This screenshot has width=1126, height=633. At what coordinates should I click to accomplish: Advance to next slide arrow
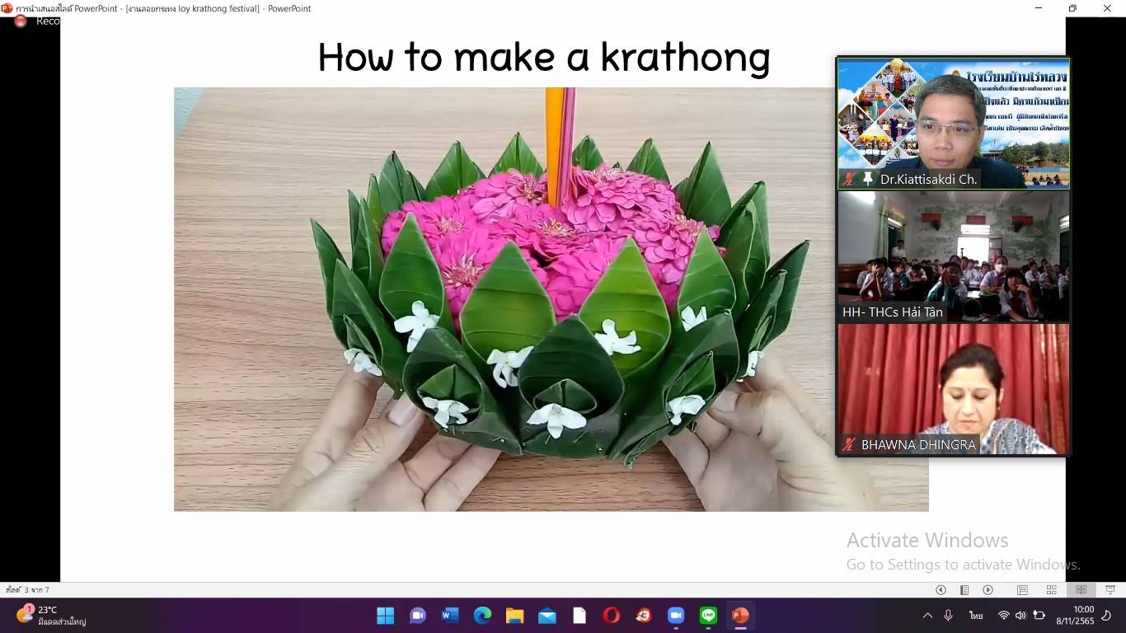point(988,590)
